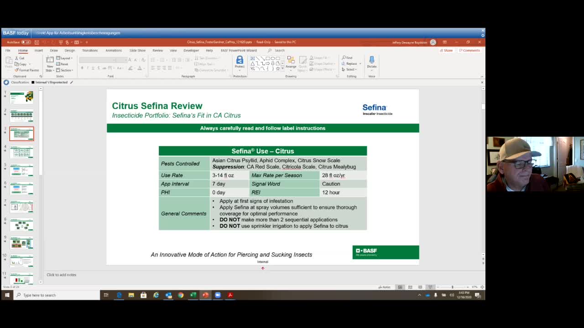Image resolution: width=584 pixels, height=328 pixels.
Task: Collapse the ribbon with the chevron
Action: pyautogui.click(x=482, y=76)
